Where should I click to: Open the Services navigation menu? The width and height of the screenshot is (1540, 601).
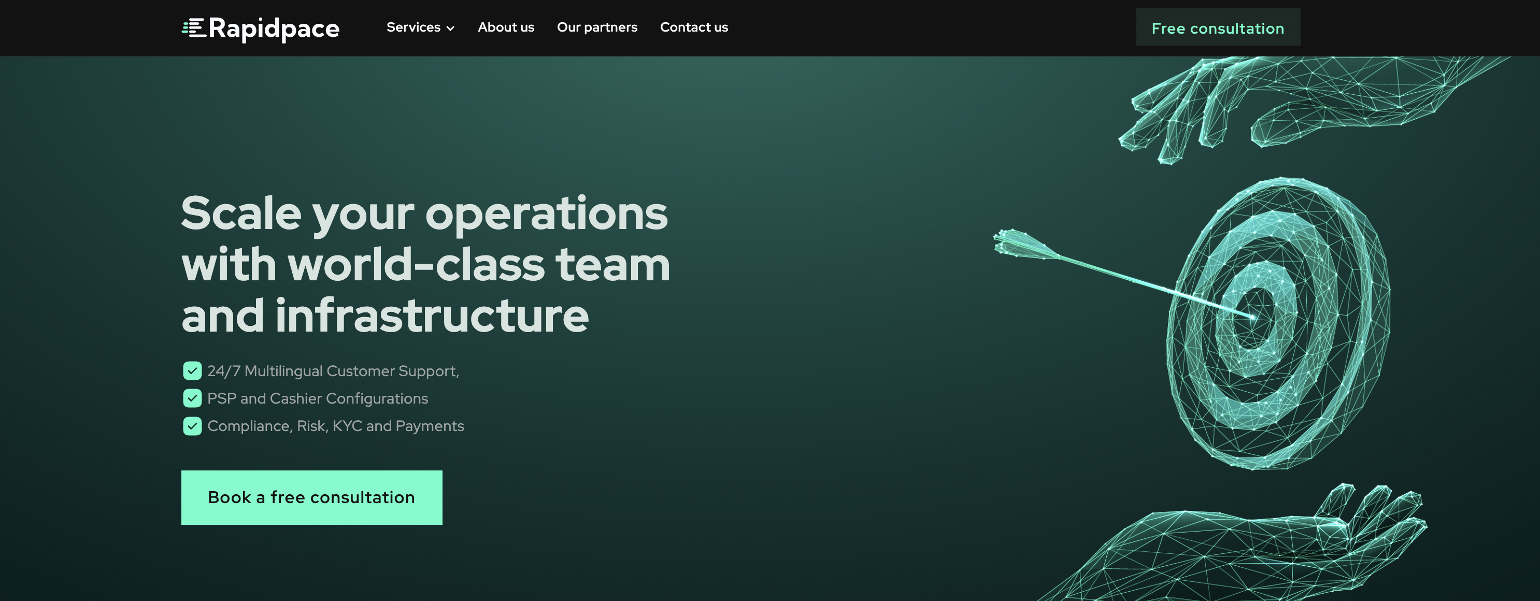click(415, 27)
